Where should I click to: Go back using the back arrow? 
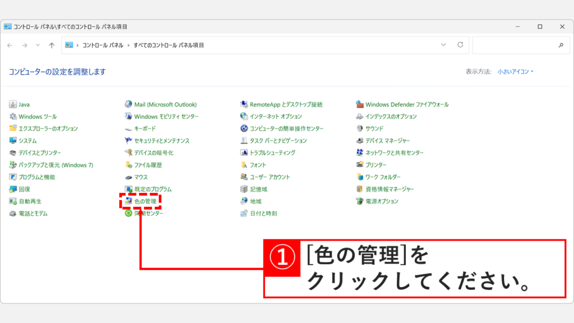pyautogui.click(x=10, y=45)
